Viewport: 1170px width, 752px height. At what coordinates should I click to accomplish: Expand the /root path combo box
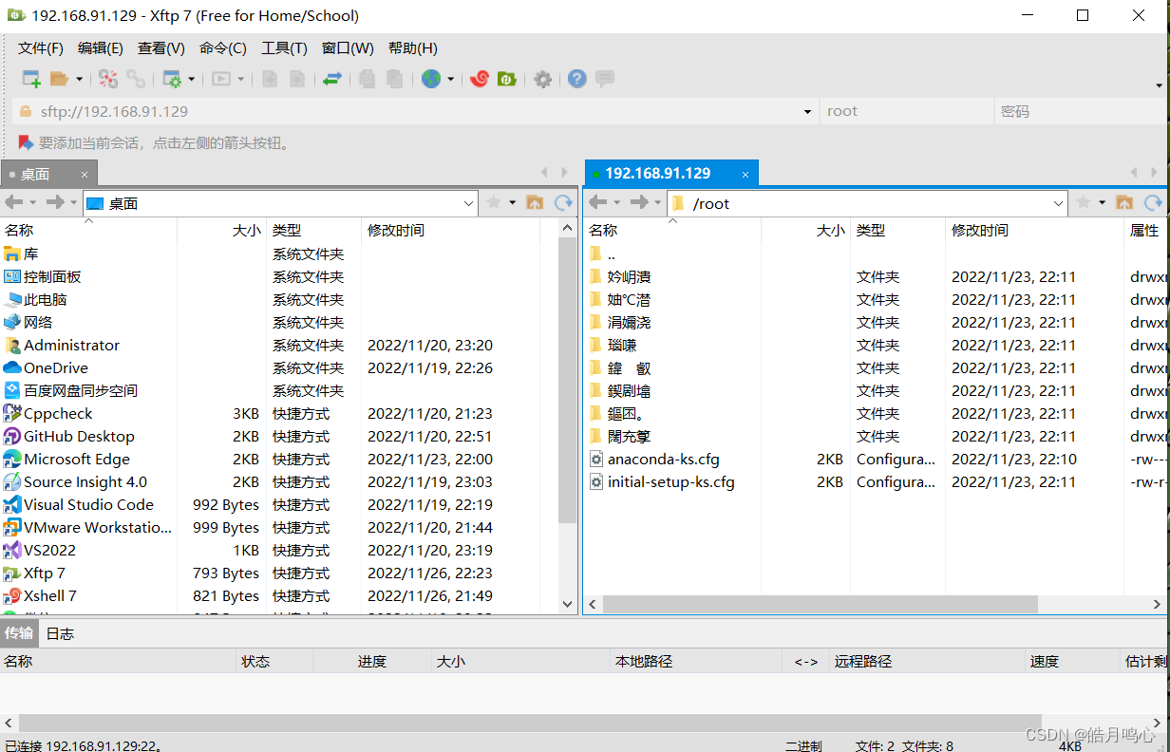point(1058,202)
